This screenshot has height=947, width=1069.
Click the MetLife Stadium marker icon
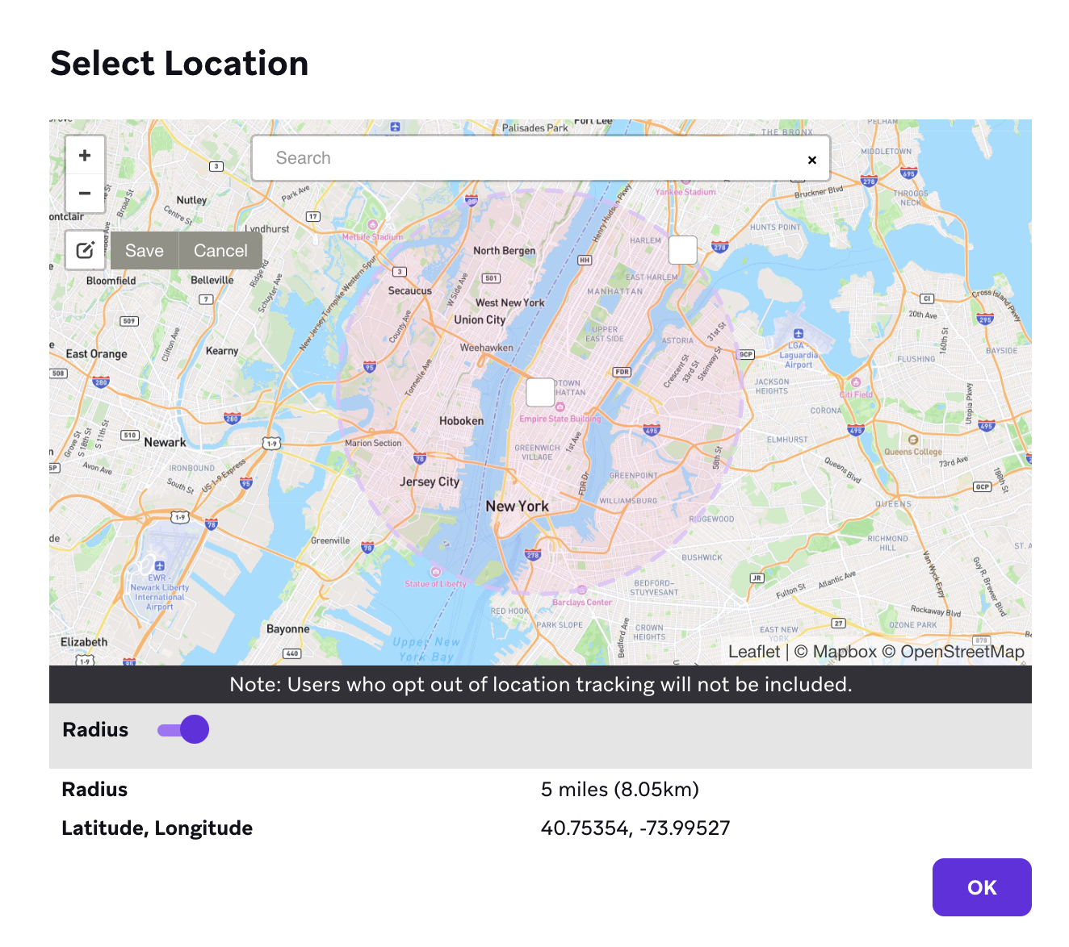(372, 225)
